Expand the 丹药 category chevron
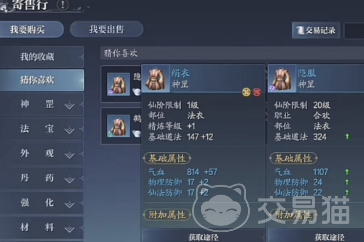The height and width of the screenshot is (242, 364). click(x=69, y=179)
